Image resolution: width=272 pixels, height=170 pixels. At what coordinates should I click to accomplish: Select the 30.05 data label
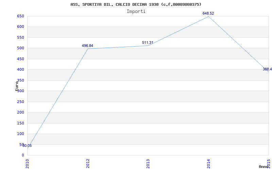(27, 146)
